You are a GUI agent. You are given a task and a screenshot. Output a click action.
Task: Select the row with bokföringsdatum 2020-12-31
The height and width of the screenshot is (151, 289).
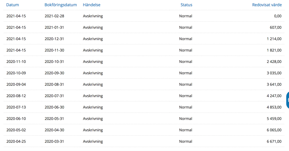pyautogui.click(x=54, y=39)
